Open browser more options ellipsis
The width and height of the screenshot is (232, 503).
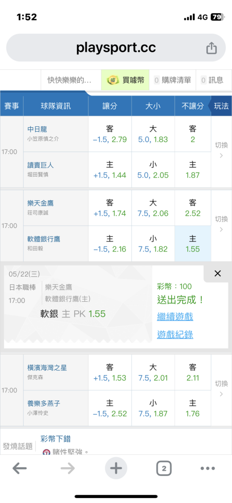(x=208, y=469)
